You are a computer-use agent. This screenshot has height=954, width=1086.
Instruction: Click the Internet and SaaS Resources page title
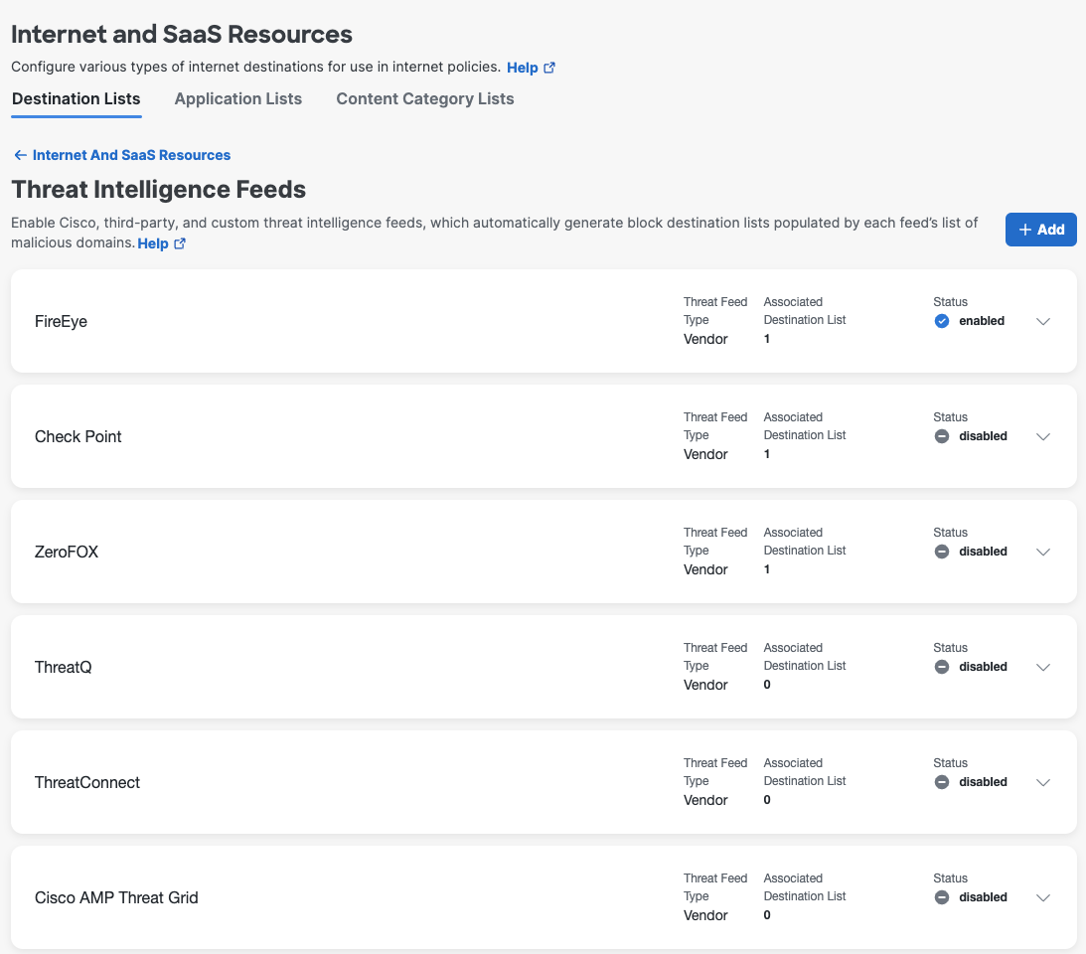pos(182,34)
